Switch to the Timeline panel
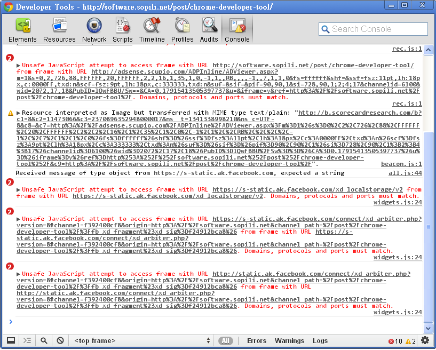436x350 pixels. point(152,30)
